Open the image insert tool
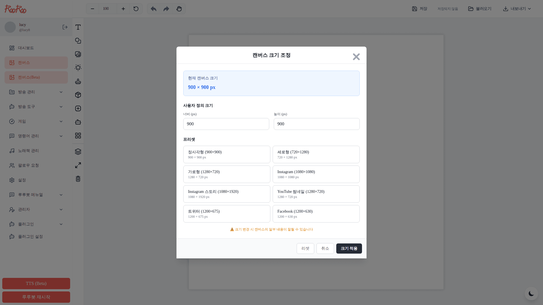This screenshot has height=305, width=543. [x=78, y=54]
